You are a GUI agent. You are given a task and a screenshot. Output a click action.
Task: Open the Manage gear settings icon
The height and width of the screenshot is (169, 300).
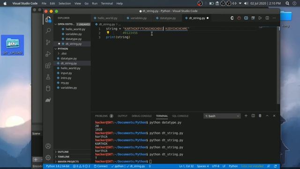(48, 158)
